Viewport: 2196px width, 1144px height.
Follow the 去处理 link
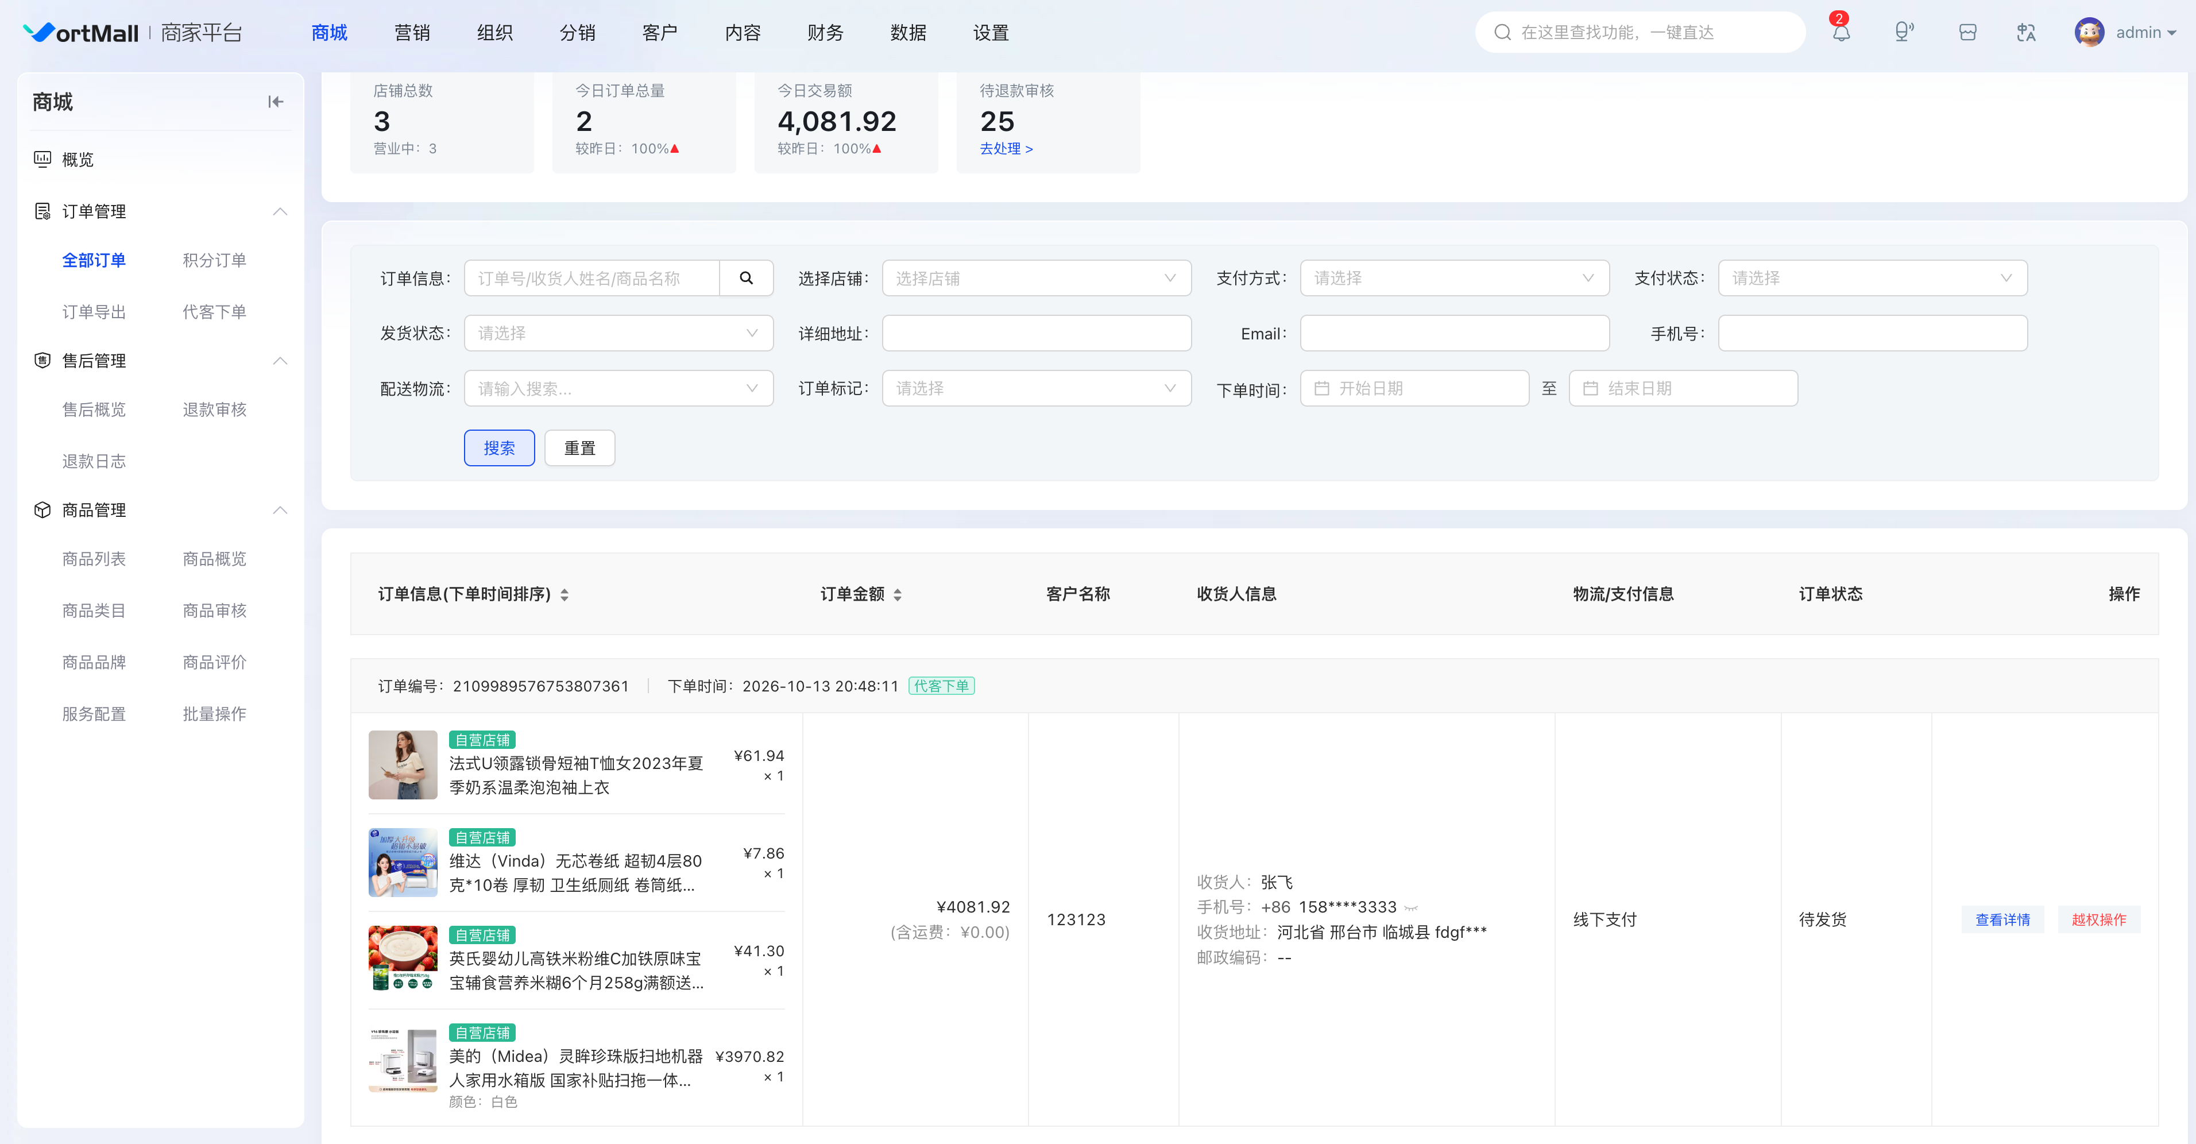(1006, 148)
